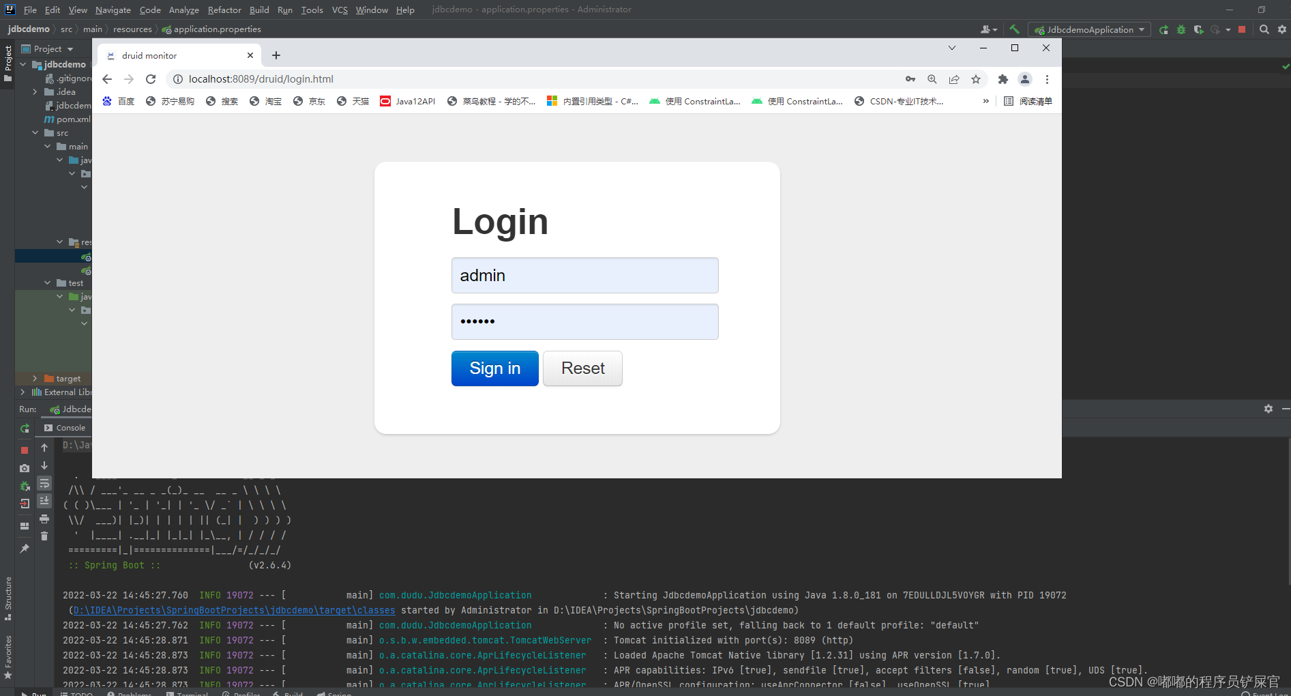Select the Console tab in Run panel
1291x696 pixels.
click(x=65, y=428)
